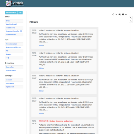
Task: Open FAQ sidebar link
Action: point(7,58)
